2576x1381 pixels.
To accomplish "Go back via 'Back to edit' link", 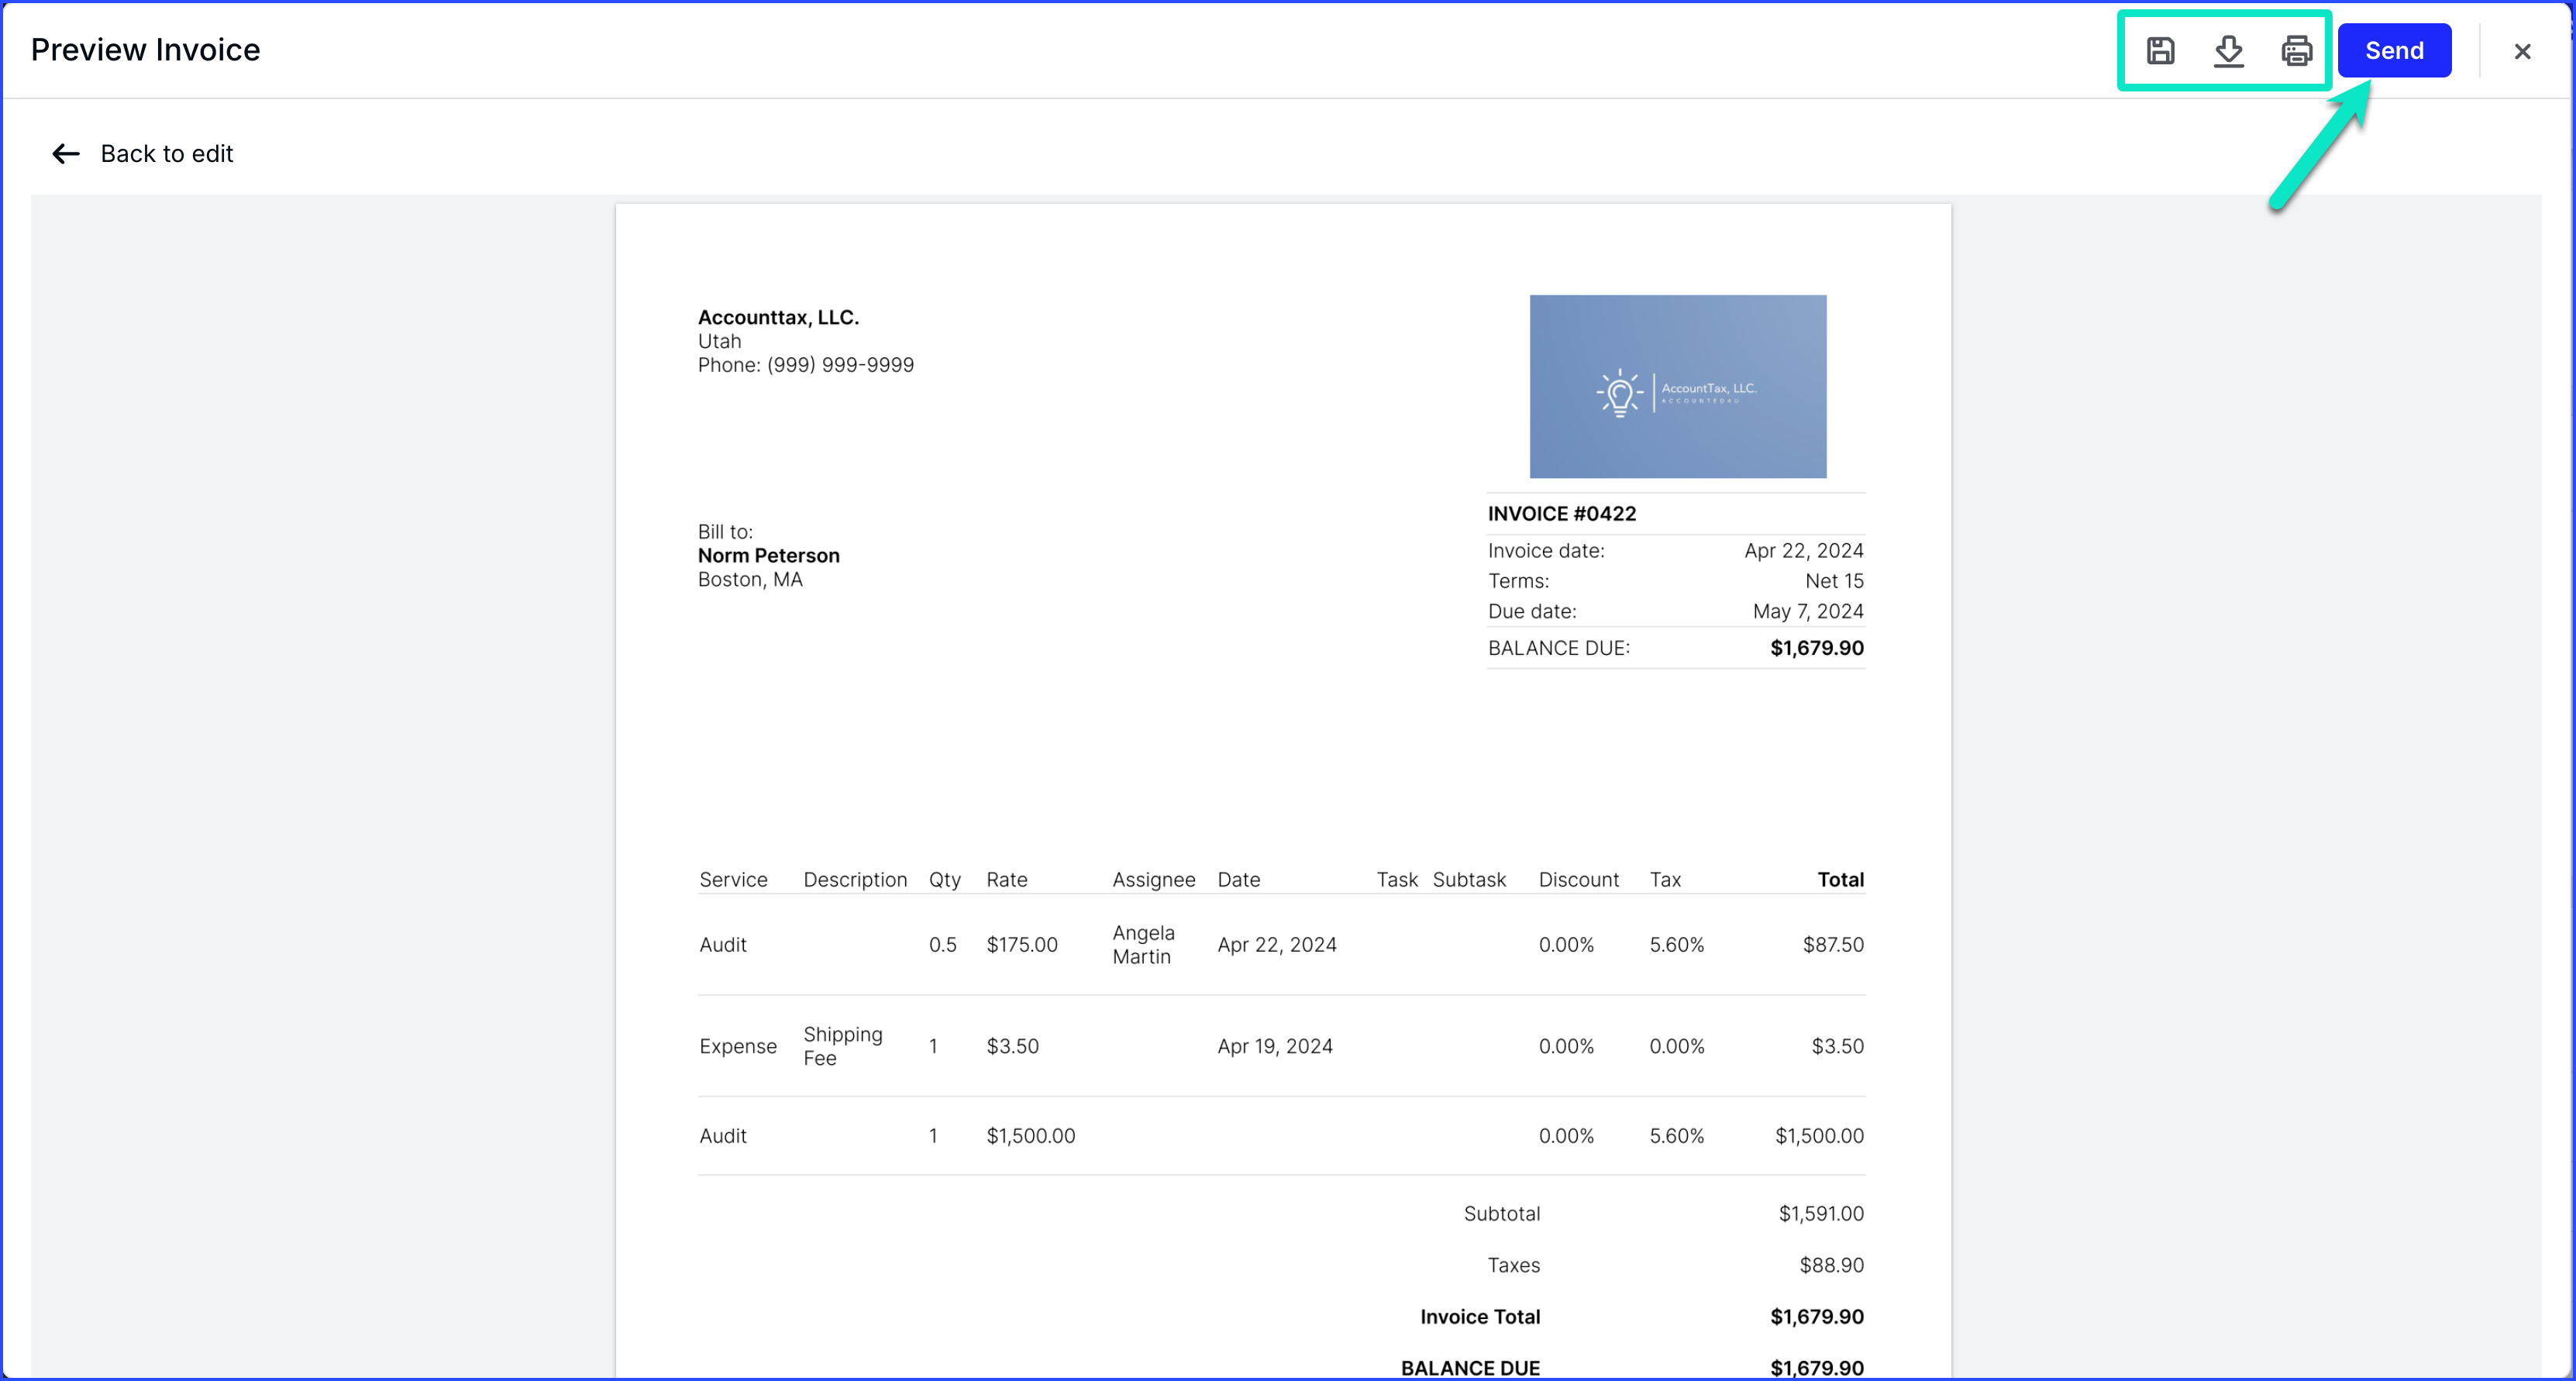I will coord(166,154).
